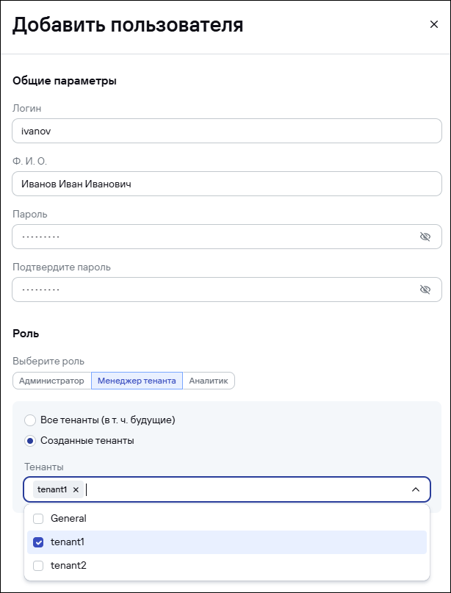451x593 pixels.
Task: Collapse the Тенанты dropdown chevron
Action: pyautogui.click(x=415, y=489)
